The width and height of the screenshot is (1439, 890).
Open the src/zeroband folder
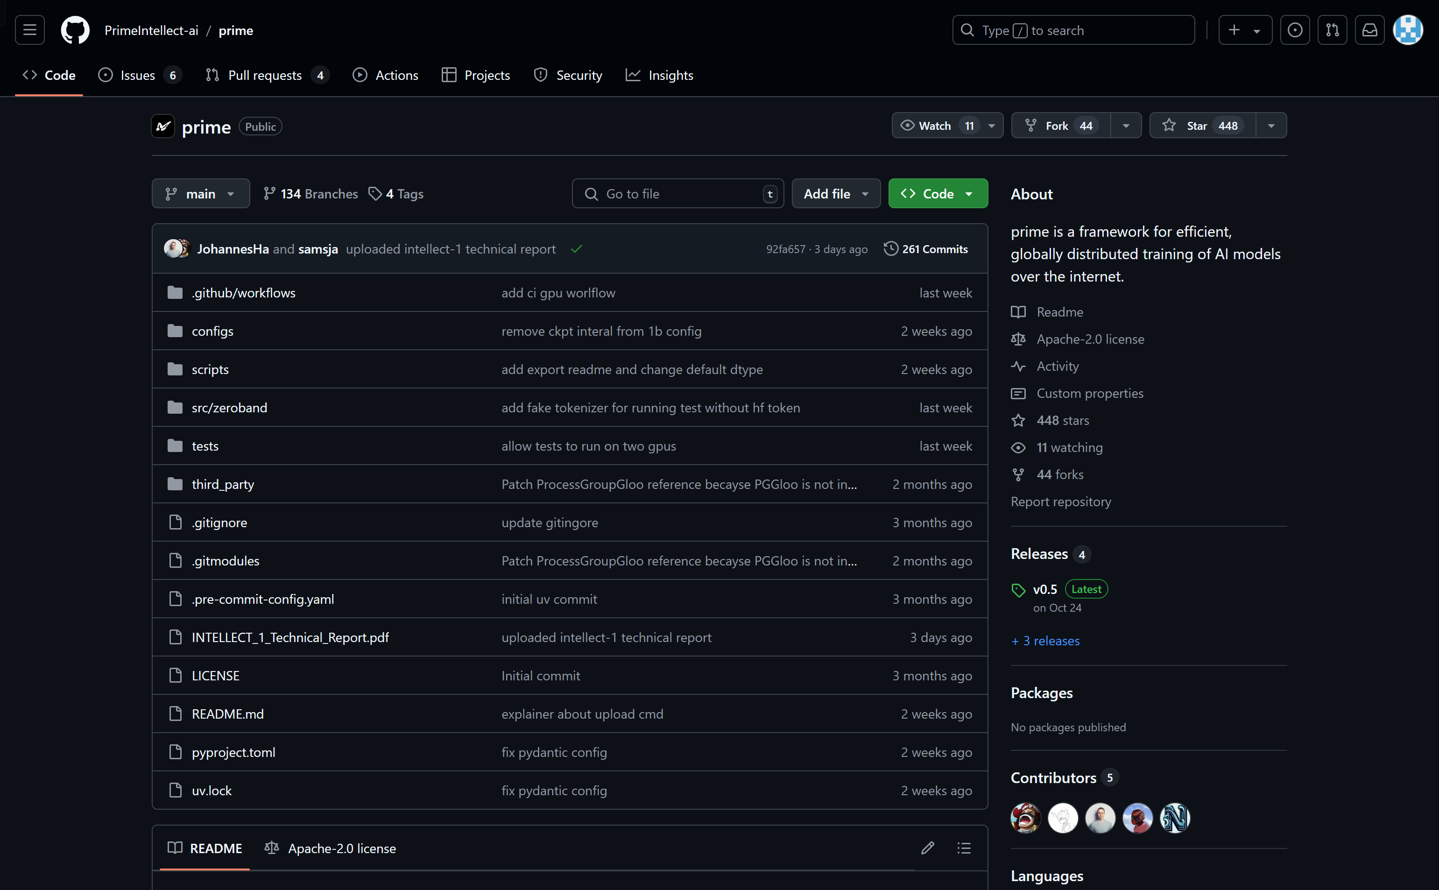230,407
